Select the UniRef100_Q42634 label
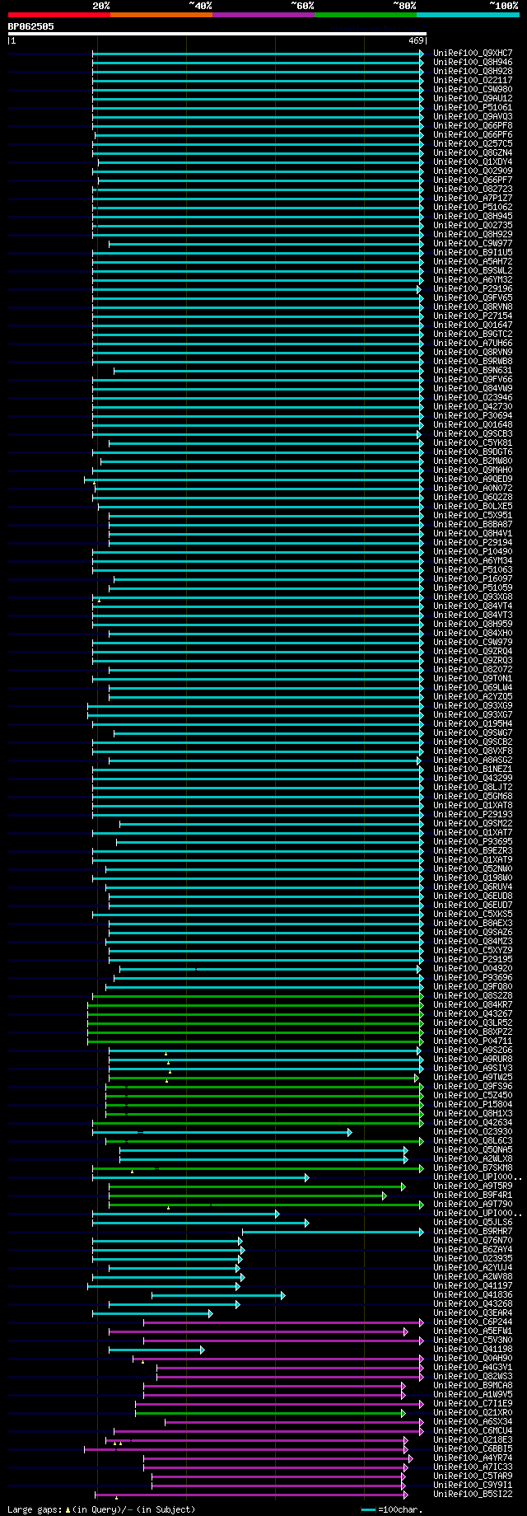The height and width of the screenshot is (1516, 527). 473,1122
